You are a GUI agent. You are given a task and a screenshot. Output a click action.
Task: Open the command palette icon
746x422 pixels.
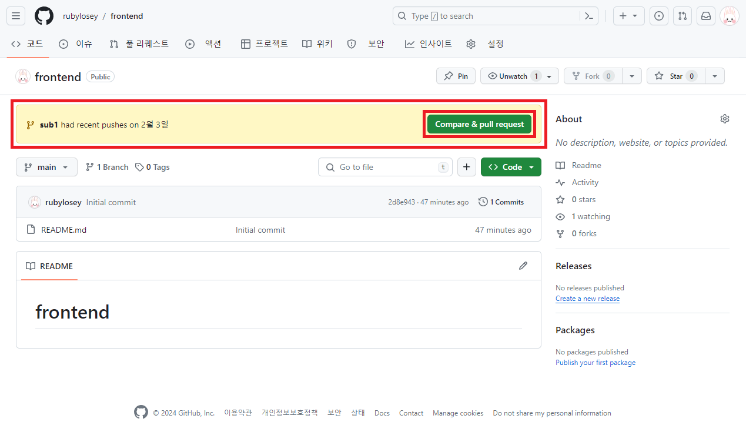coord(589,16)
